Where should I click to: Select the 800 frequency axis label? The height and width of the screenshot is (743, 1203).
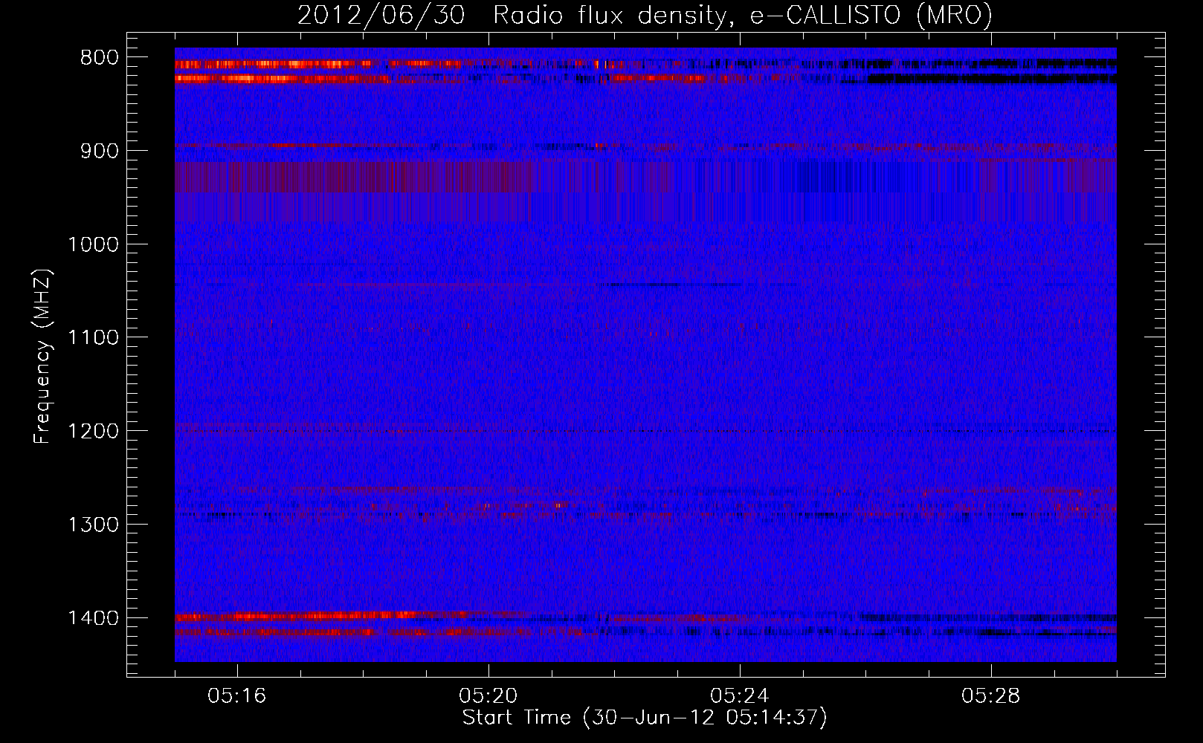point(99,58)
